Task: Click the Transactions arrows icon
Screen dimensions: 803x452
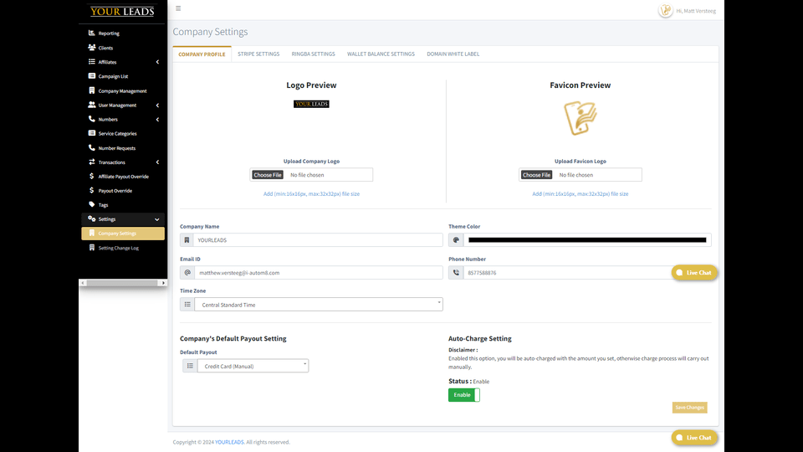Action: point(92,162)
